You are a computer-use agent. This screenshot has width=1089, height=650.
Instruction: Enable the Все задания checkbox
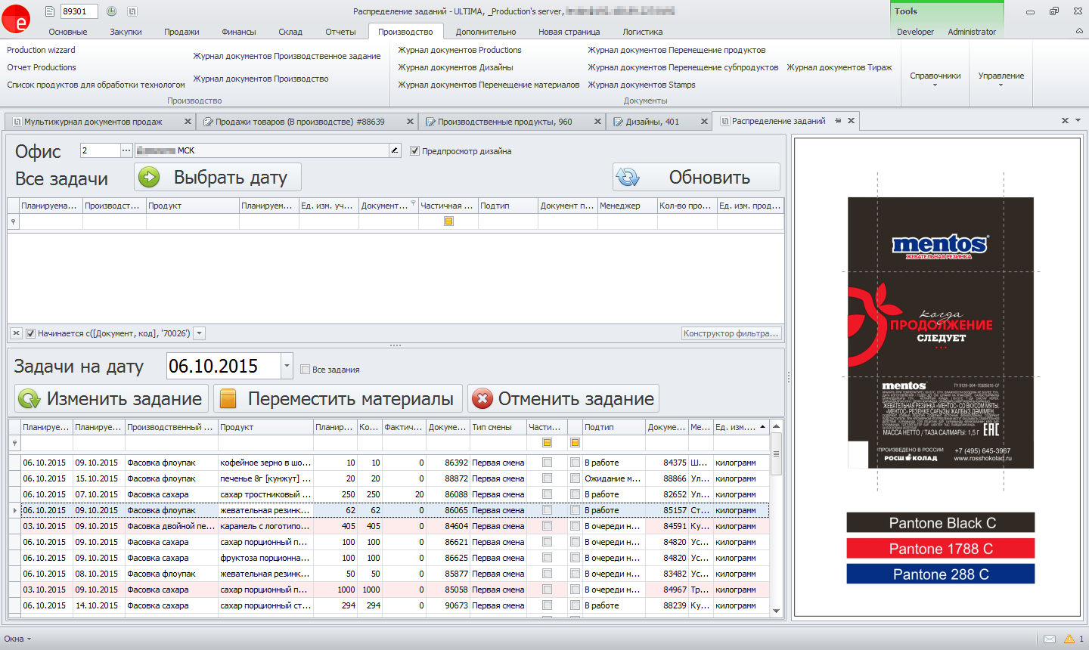[x=306, y=370]
